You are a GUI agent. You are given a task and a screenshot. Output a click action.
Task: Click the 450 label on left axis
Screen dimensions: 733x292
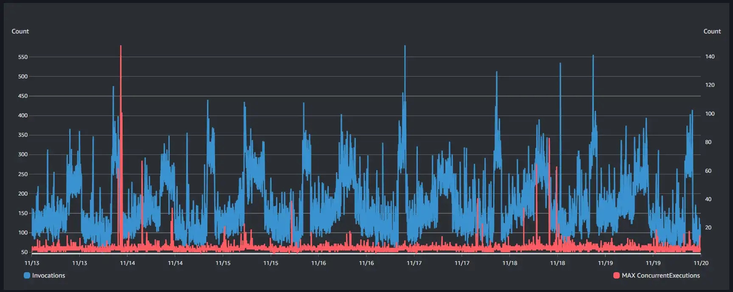tap(23, 96)
